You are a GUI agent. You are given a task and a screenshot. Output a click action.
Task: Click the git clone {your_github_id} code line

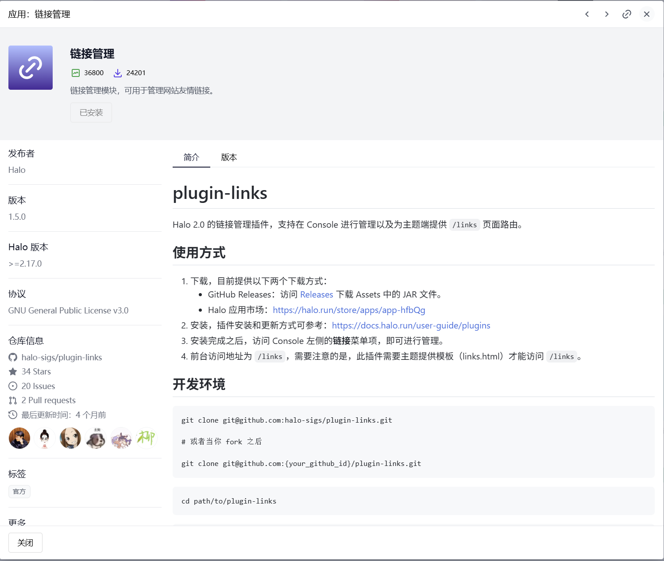coord(301,463)
